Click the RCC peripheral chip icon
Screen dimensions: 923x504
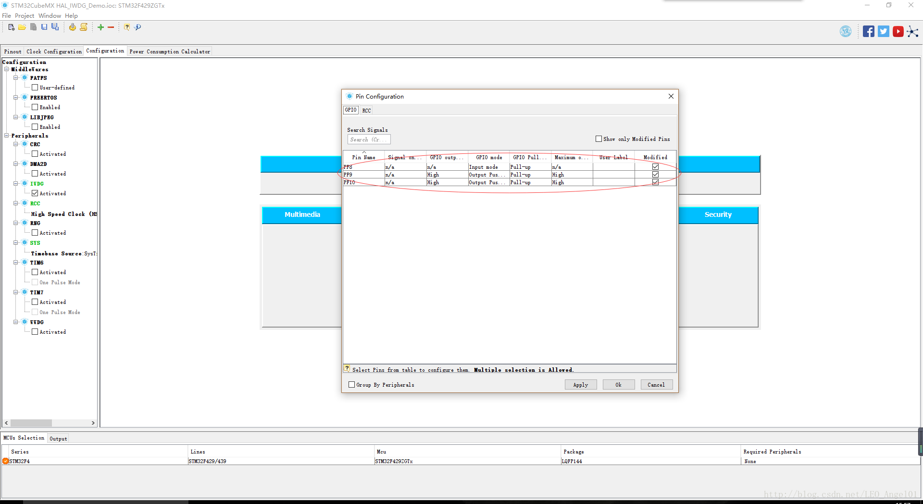point(25,203)
